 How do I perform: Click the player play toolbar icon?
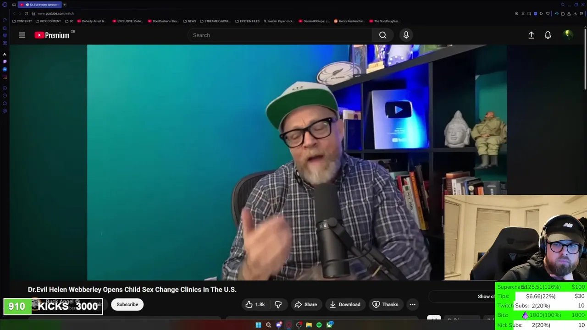coord(542,14)
